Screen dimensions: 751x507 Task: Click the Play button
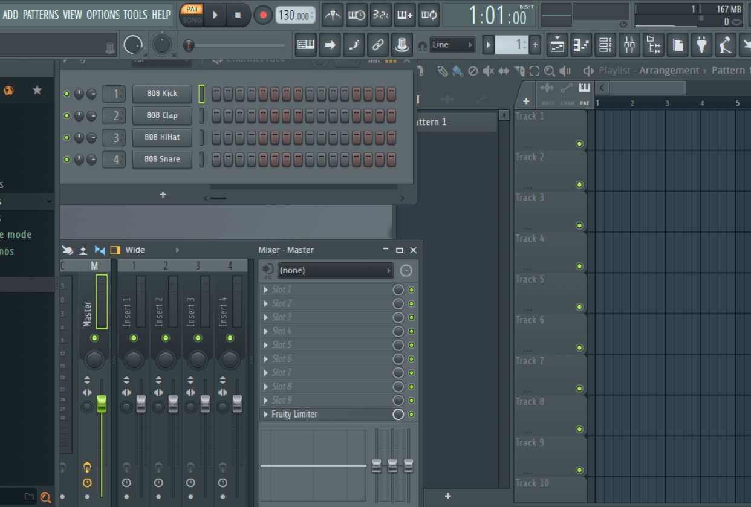215,15
